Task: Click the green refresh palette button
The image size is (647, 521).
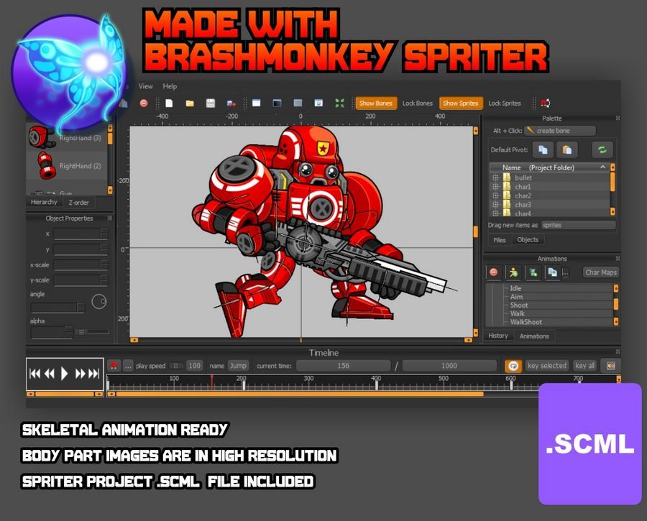Action: (x=602, y=149)
